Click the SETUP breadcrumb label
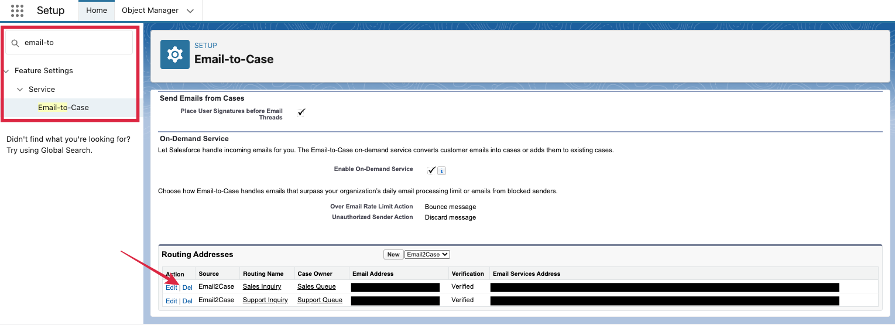The image size is (895, 325). [x=205, y=46]
